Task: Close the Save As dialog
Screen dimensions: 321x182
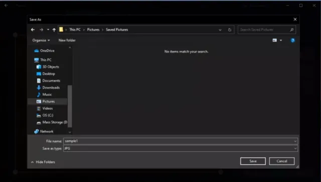Action: tap(295, 19)
